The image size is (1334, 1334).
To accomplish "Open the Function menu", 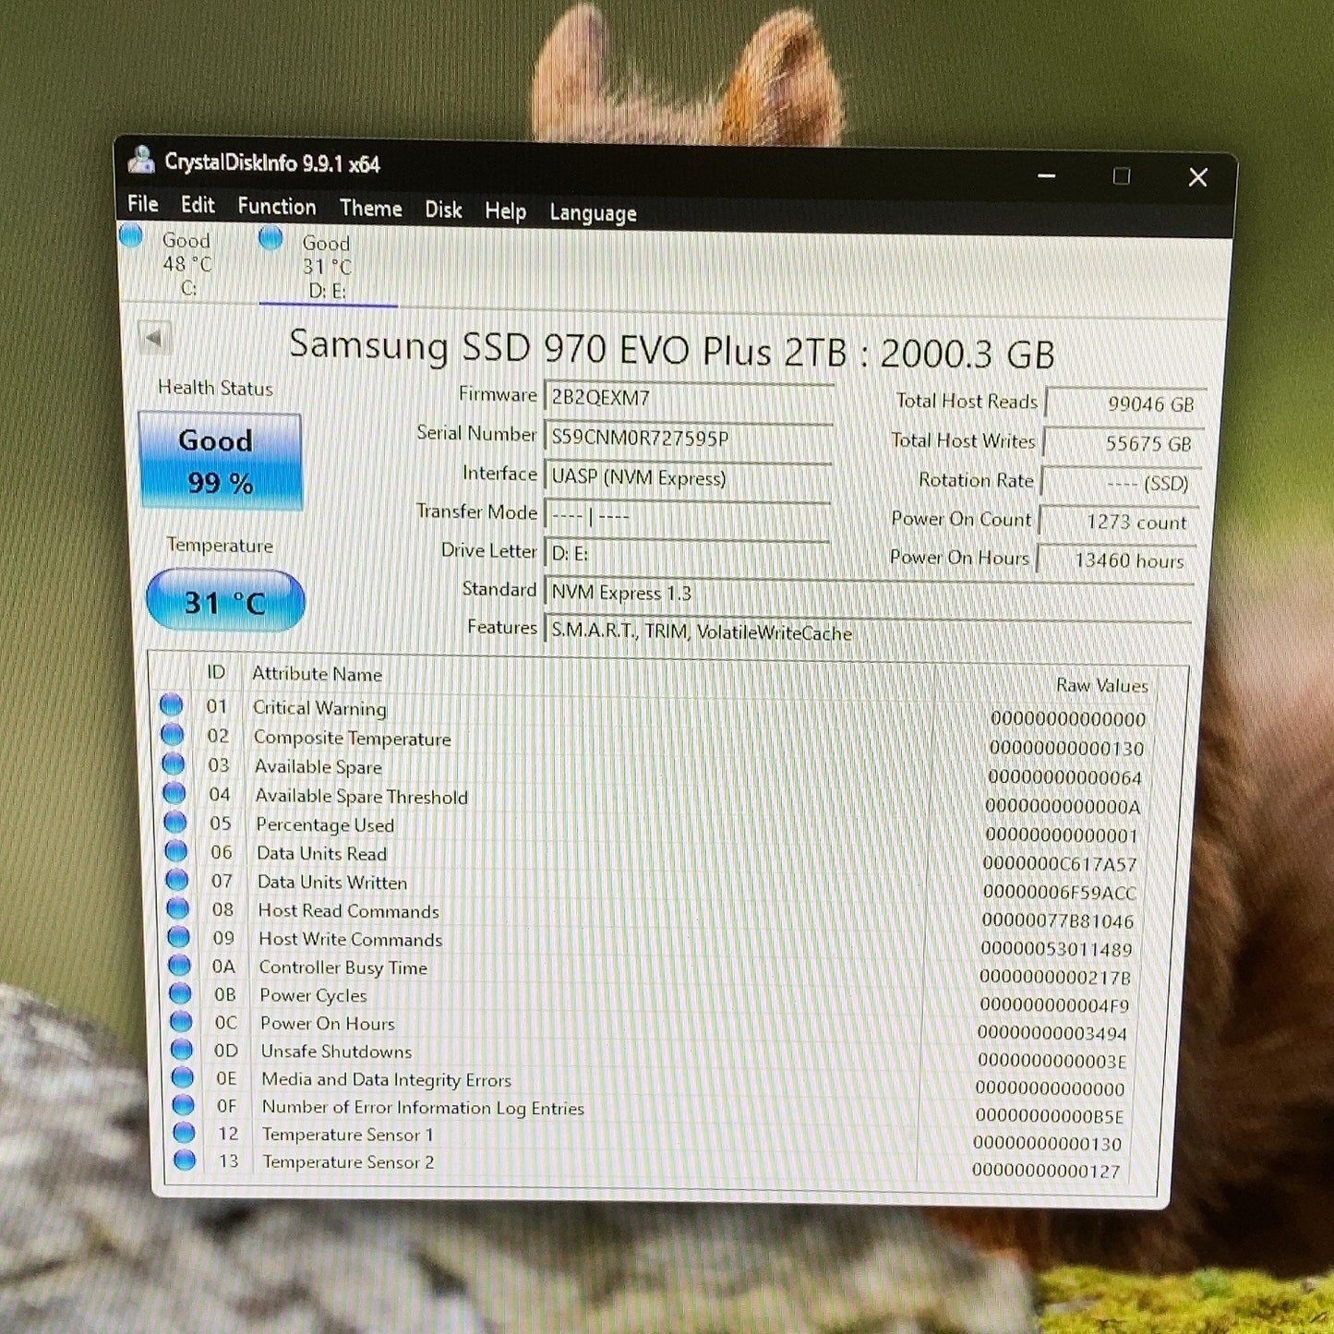I will [277, 207].
